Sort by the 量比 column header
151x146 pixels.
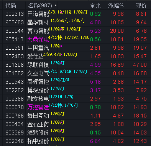coord(95,6)
